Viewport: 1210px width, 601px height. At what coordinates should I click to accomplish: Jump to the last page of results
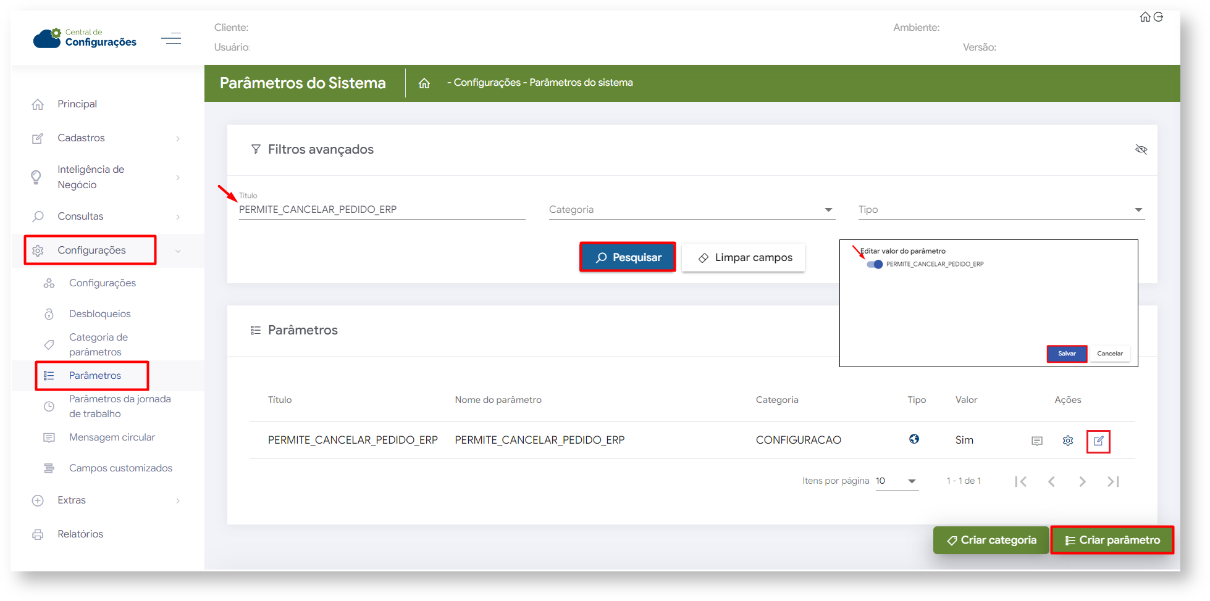[x=1113, y=481]
